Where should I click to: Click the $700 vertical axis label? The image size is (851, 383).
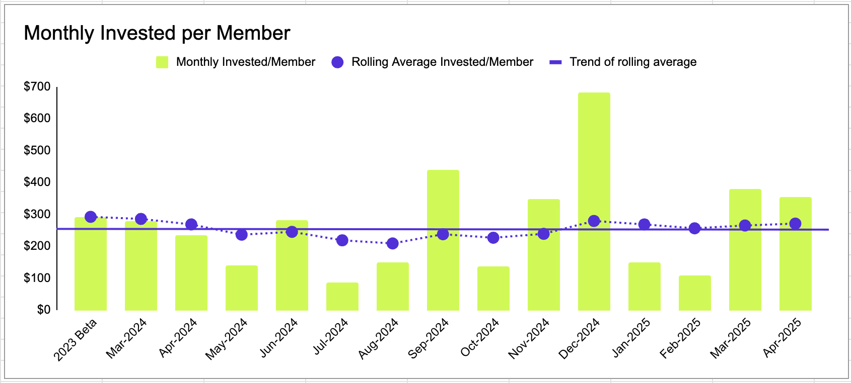(x=37, y=86)
